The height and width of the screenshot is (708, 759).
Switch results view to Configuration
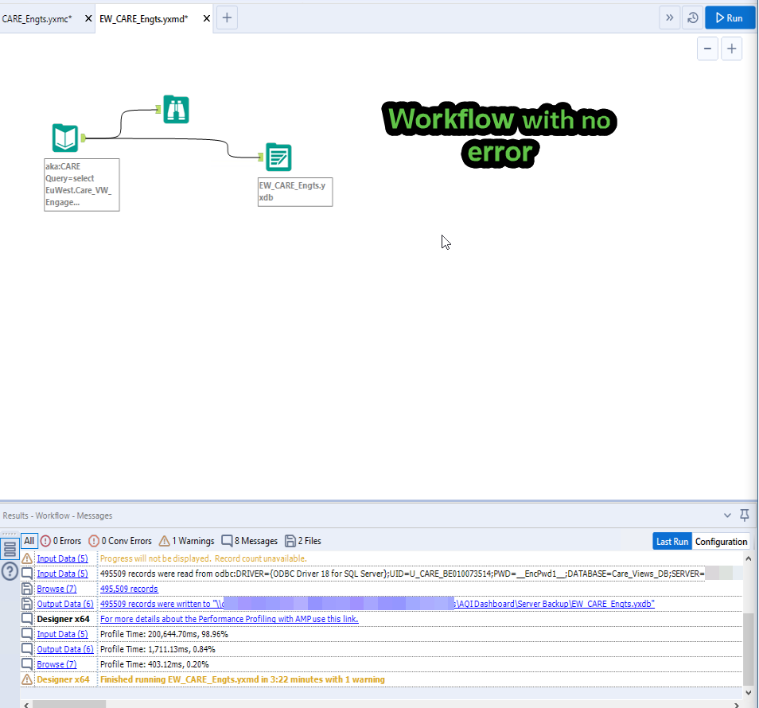click(x=721, y=540)
